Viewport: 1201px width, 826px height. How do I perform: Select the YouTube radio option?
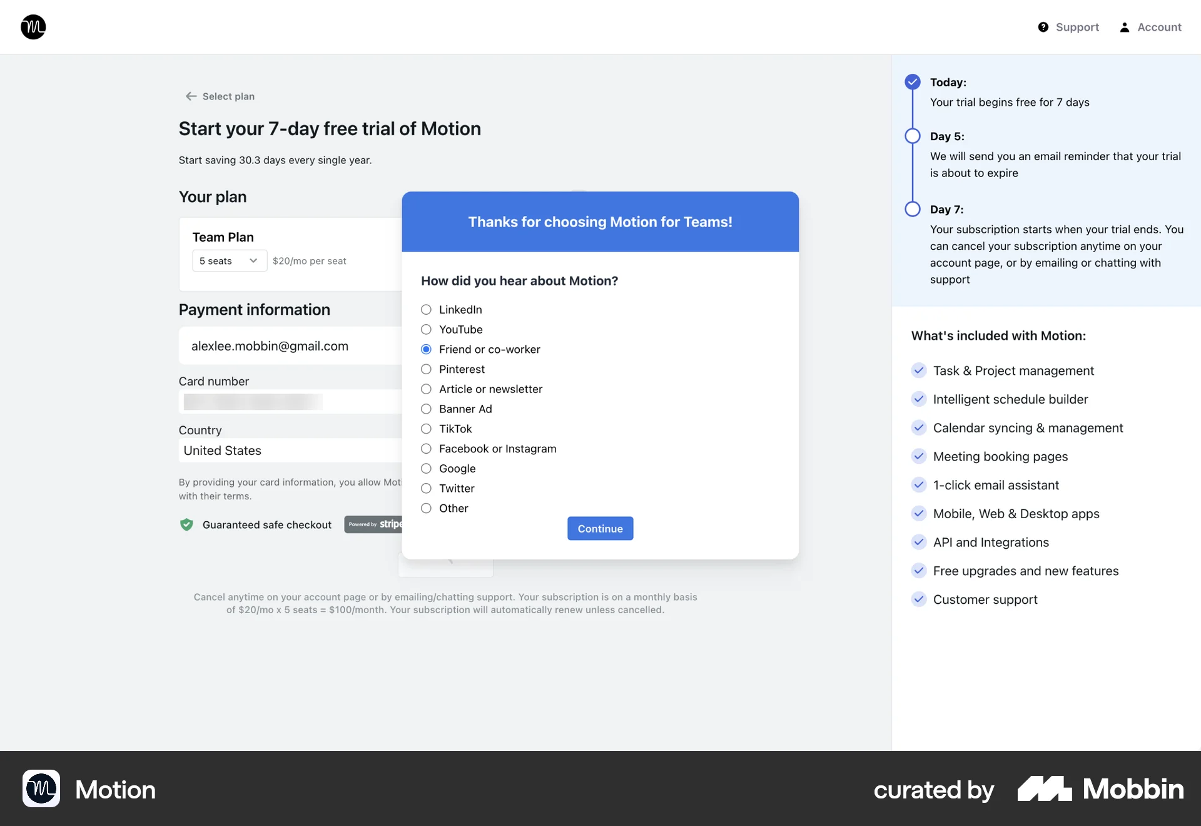(x=426, y=329)
